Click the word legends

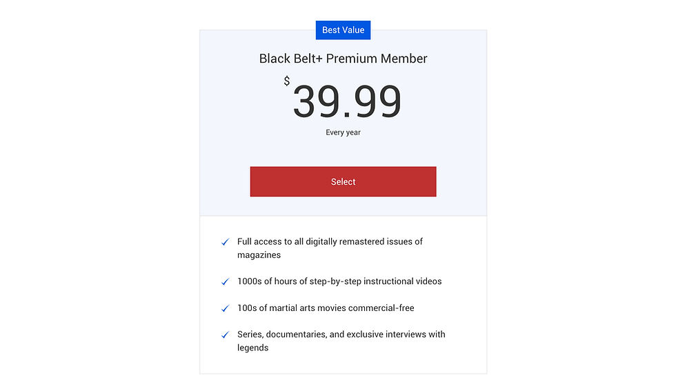pyautogui.click(x=252, y=348)
